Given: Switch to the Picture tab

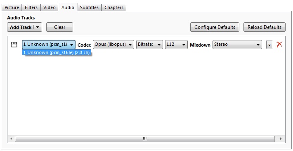Looking at the screenshot, I should point(12,7).
